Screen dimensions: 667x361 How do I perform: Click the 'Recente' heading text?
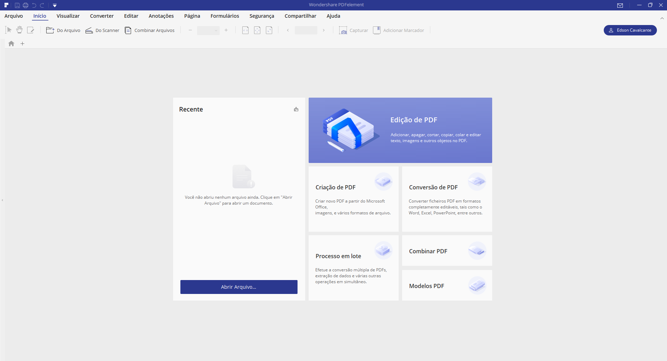[191, 109]
